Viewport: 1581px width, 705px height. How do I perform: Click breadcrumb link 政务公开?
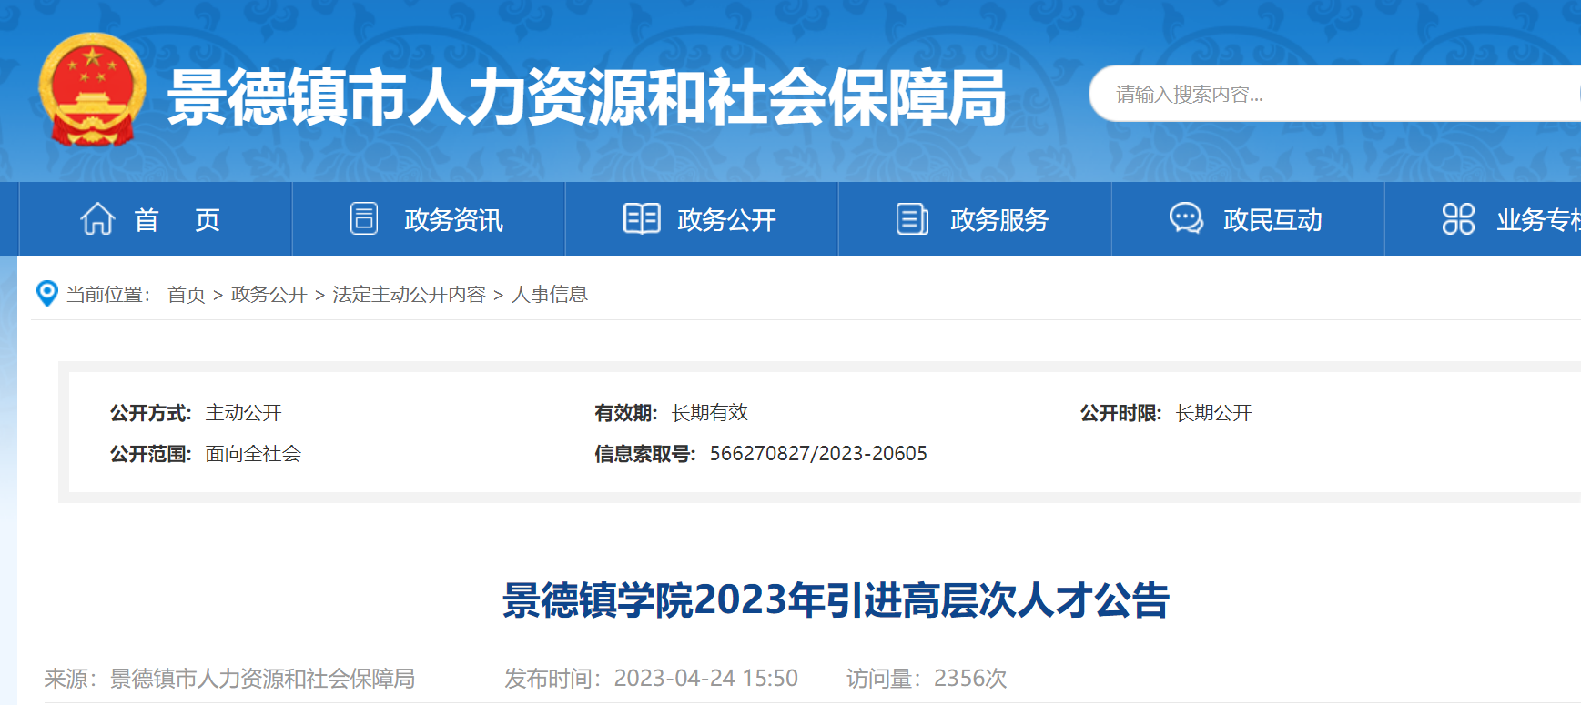tap(269, 295)
